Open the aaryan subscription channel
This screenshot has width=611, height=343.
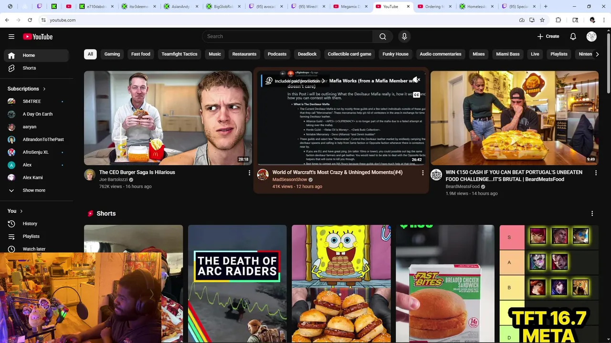(37, 127)
